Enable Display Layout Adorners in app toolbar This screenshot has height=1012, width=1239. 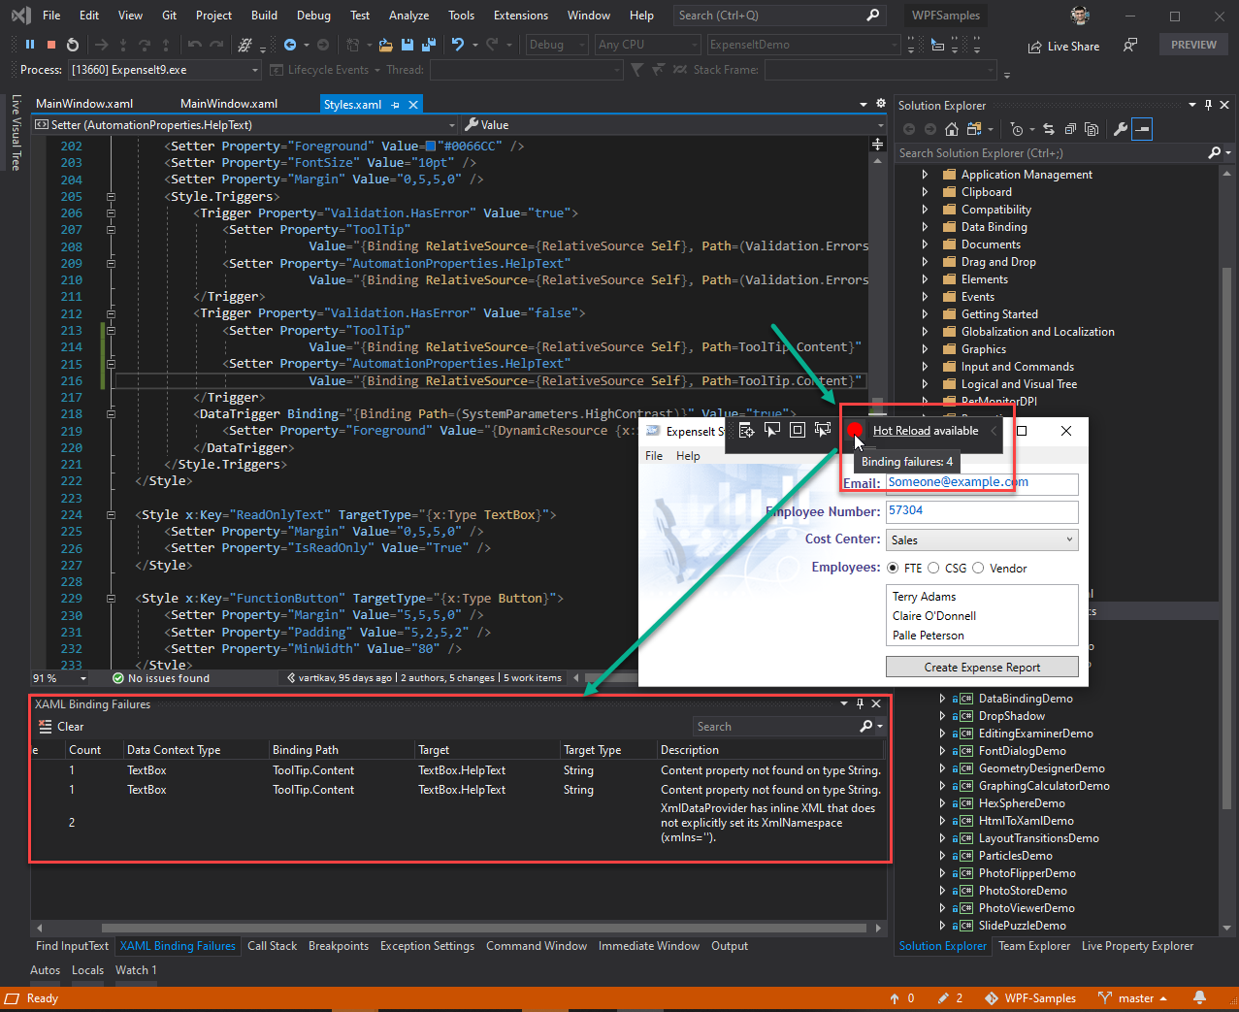tap(797, 431)
